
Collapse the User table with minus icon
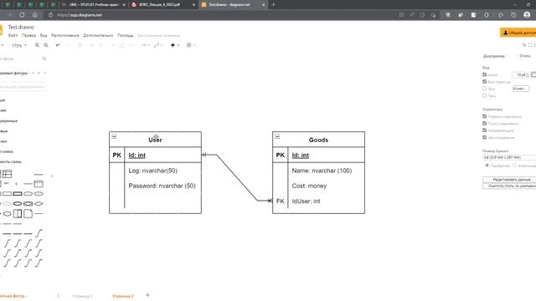(x=114, y=136)
